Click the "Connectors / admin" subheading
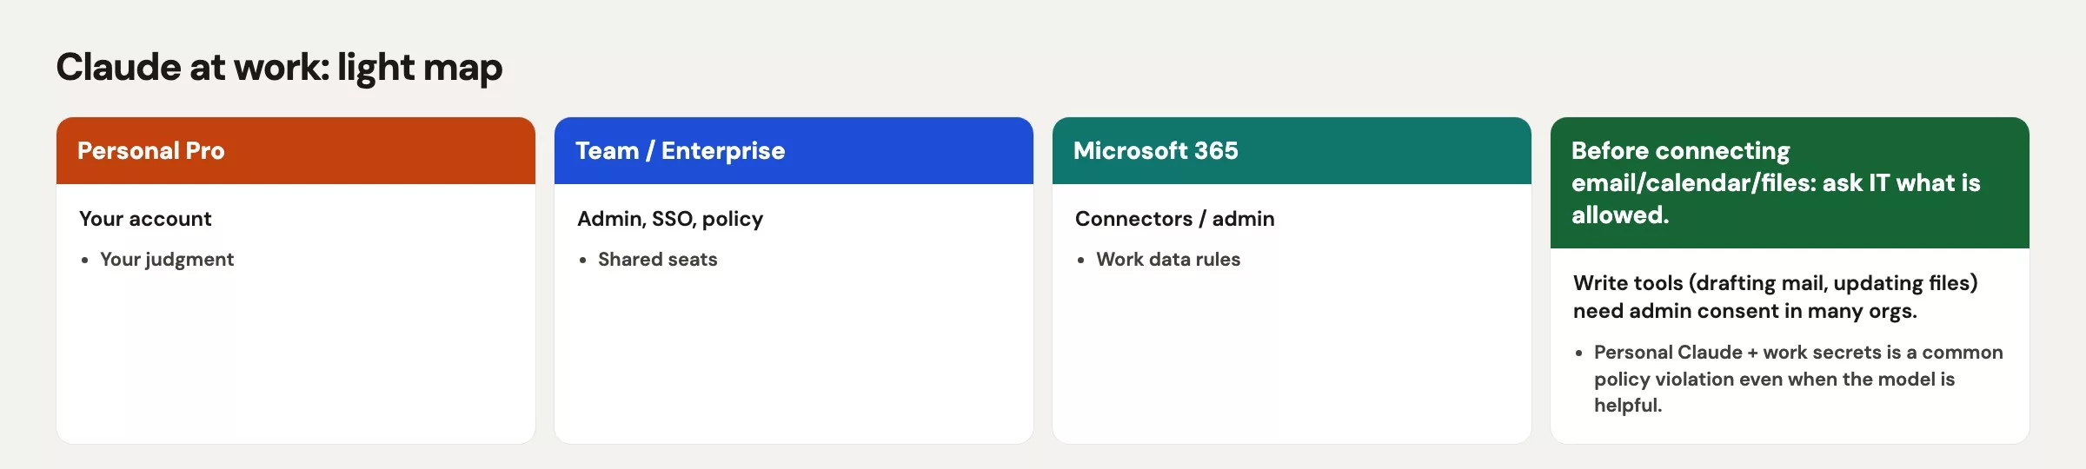 (x=1175, y=219)
